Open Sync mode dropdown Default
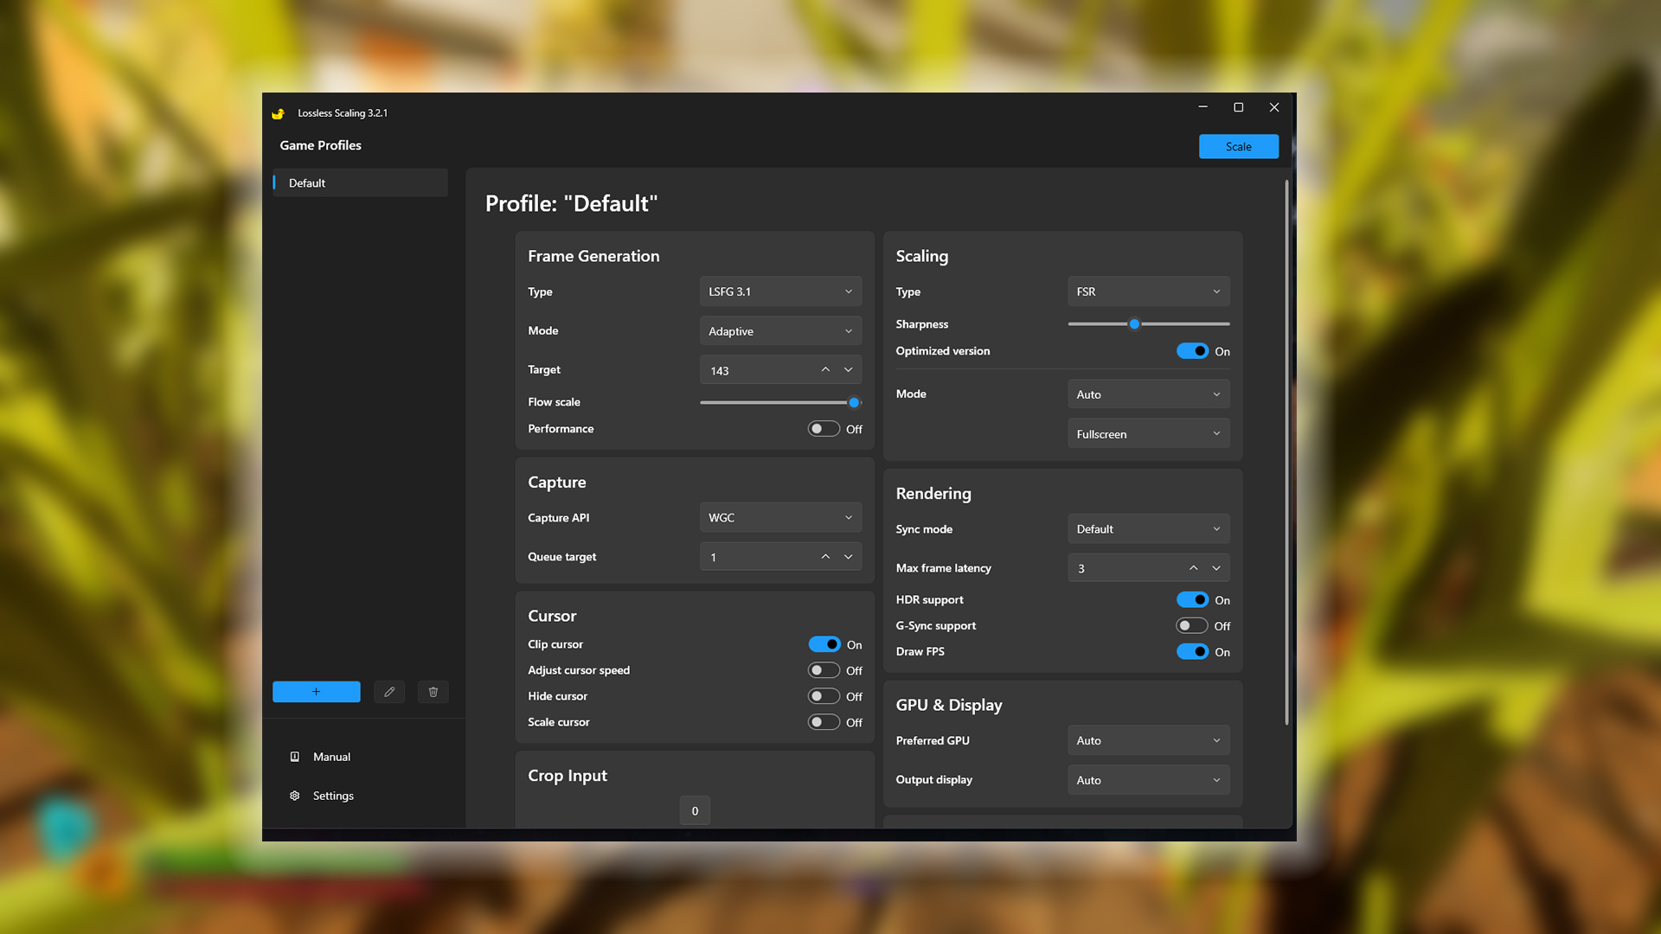1661x934 pixels. [x=1149, y=529]
